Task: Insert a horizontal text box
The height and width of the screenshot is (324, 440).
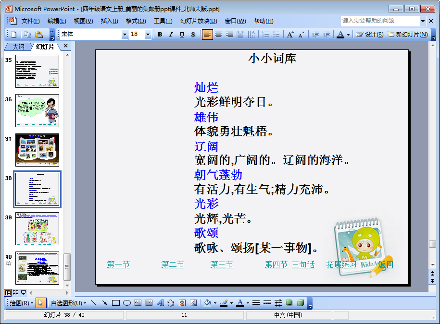Action: coord(138,303)
